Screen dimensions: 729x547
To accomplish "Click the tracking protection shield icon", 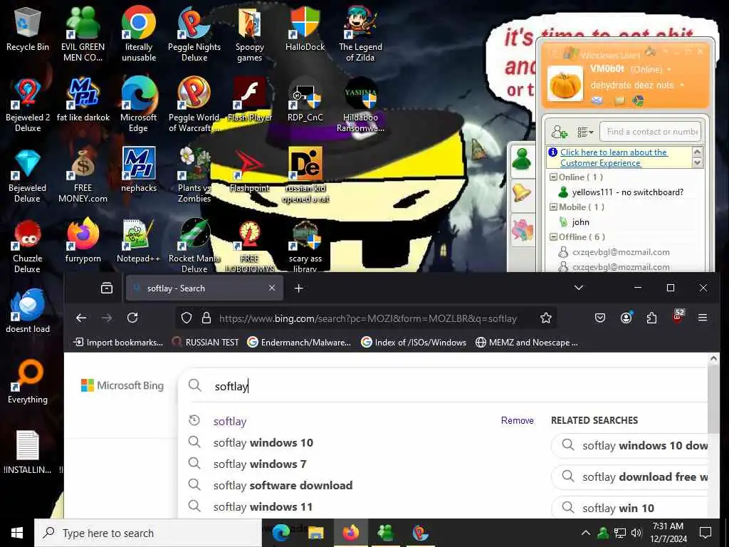I will click(x=187, y=318).
